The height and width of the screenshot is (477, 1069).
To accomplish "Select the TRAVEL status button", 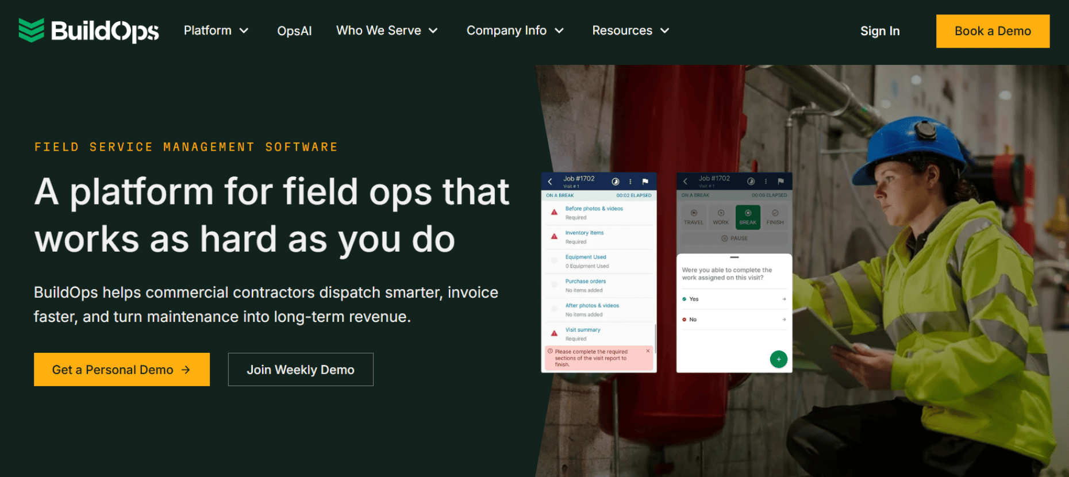I will coord(694,217).
